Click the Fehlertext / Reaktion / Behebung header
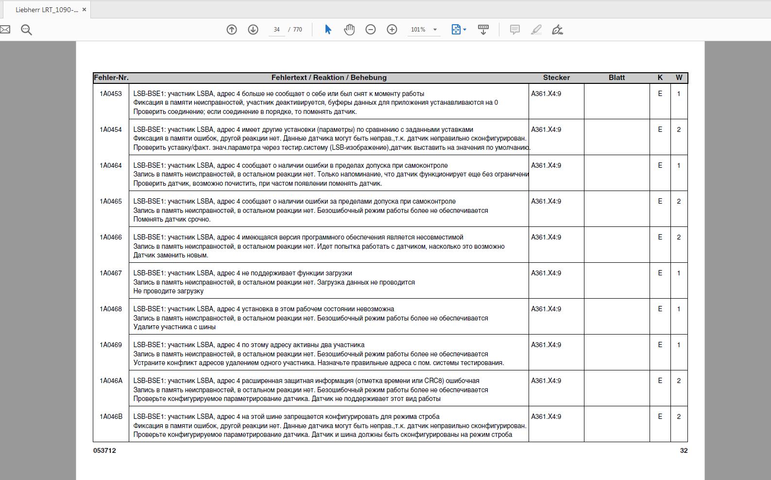 point(329,78)
